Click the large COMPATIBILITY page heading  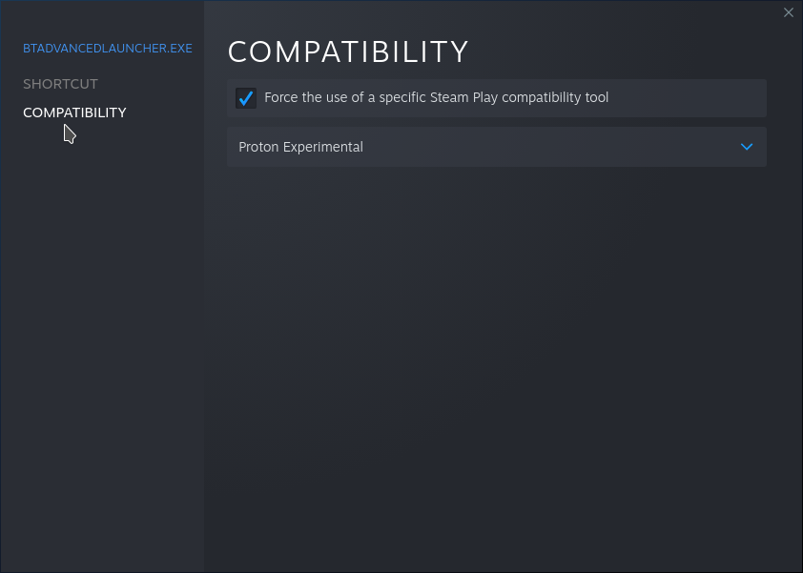click(x=348, y=51)
